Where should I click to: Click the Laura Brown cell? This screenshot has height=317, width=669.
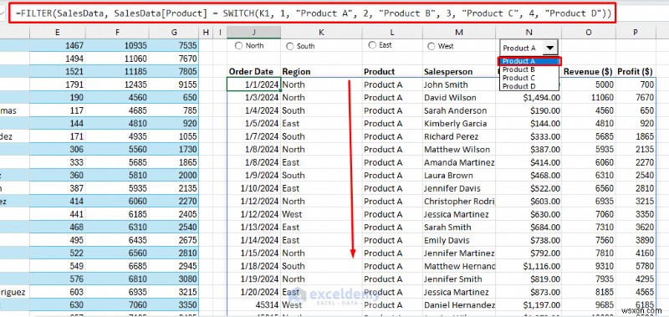[x=459, y=176]
